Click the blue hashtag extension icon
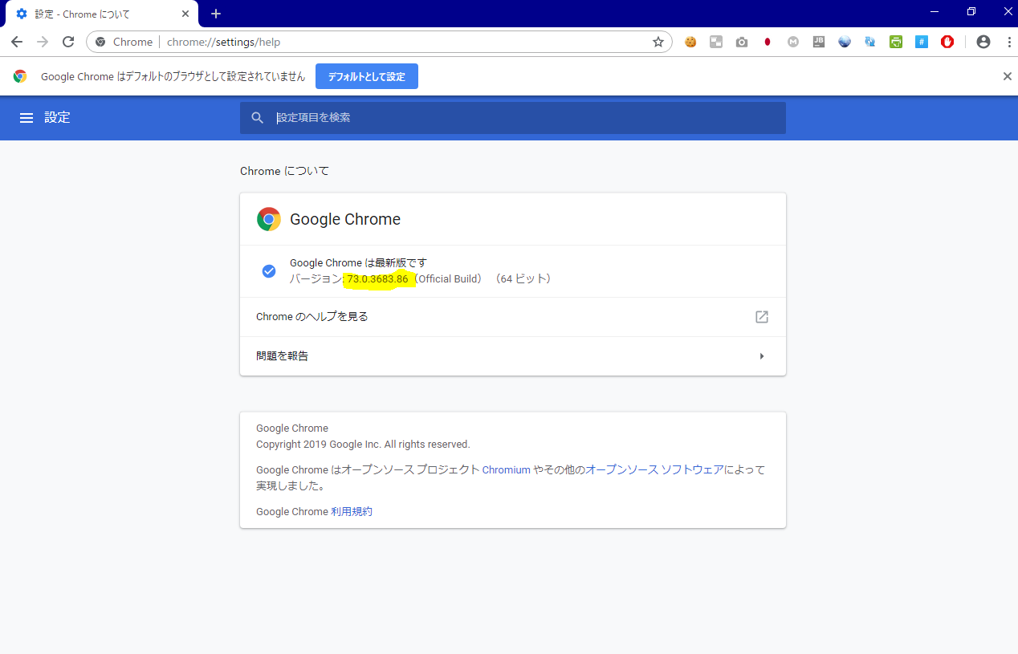1018x654 pixels. click(x=922, y=43)
